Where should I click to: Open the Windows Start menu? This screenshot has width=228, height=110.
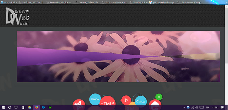pos(3,107)
